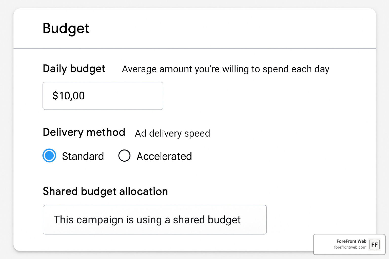Click the FF logo icon
Screen dimensions: 389x259
[x=375, y=244]
